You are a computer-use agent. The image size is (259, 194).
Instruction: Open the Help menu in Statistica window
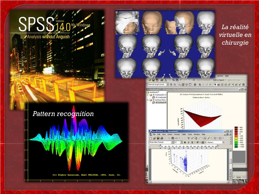(227, 76)
